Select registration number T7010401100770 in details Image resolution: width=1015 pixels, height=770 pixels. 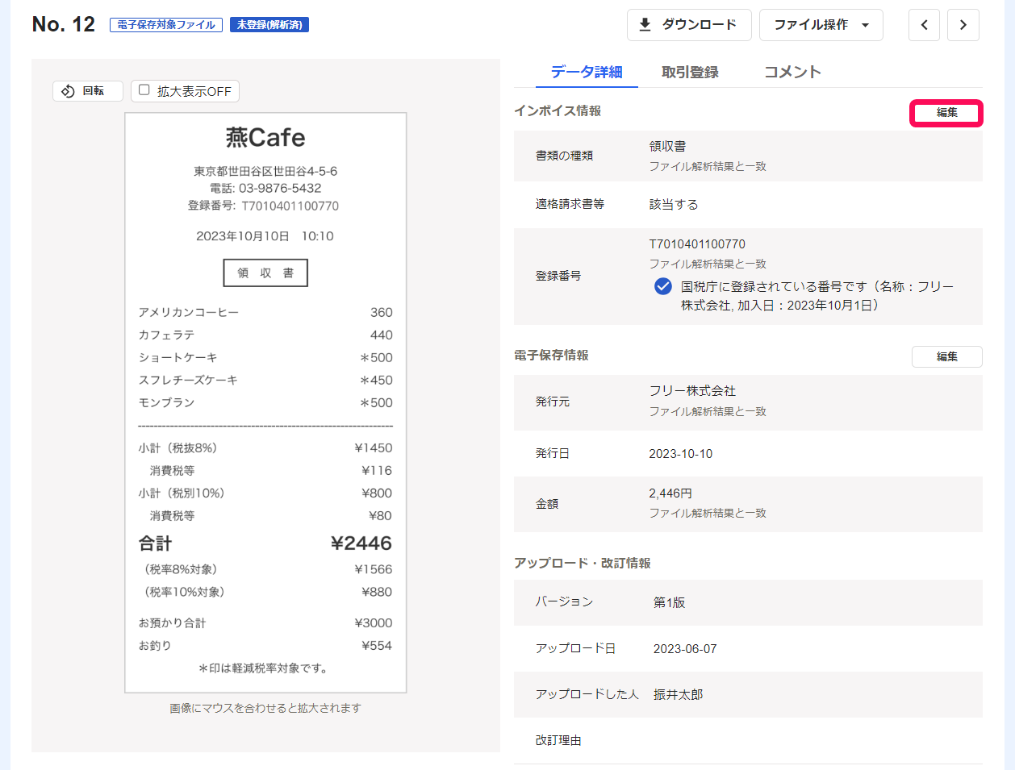pos(697,243)
